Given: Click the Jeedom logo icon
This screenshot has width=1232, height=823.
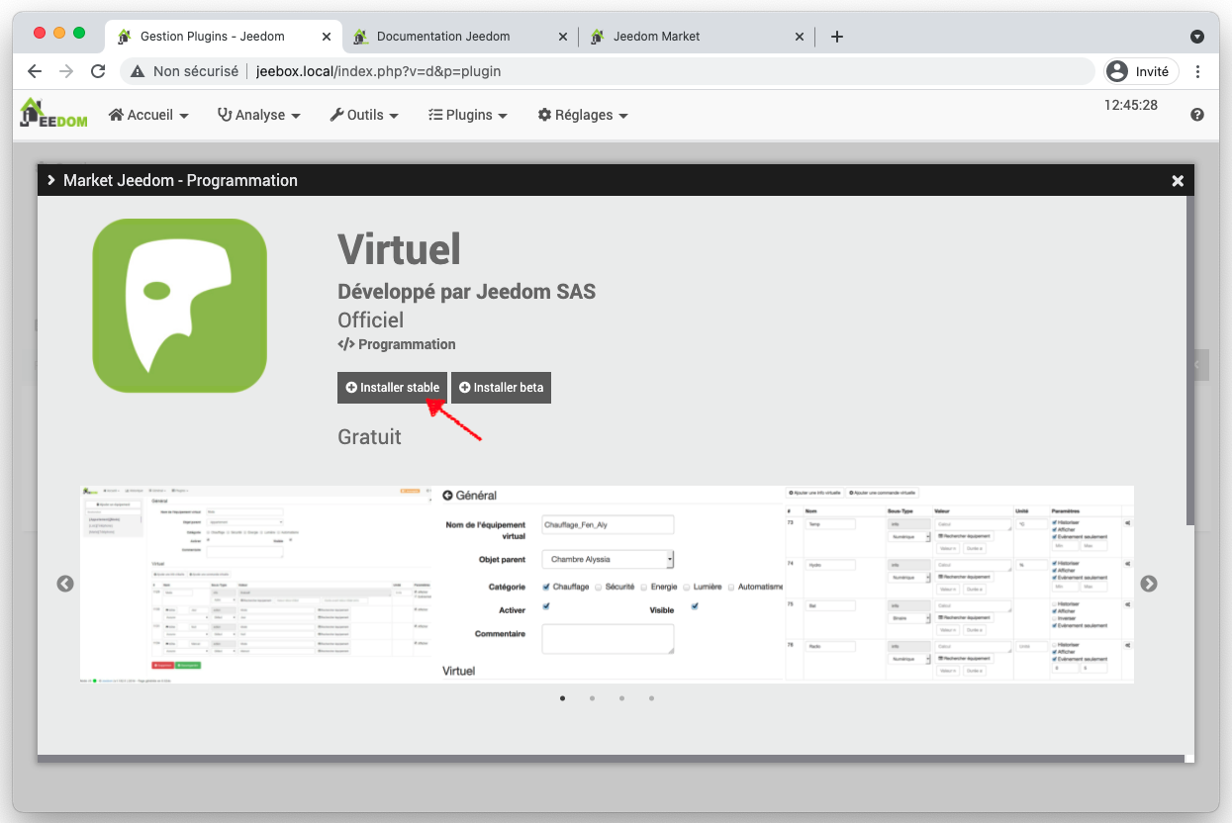Looking at the screenshot, I should [53, 114].
